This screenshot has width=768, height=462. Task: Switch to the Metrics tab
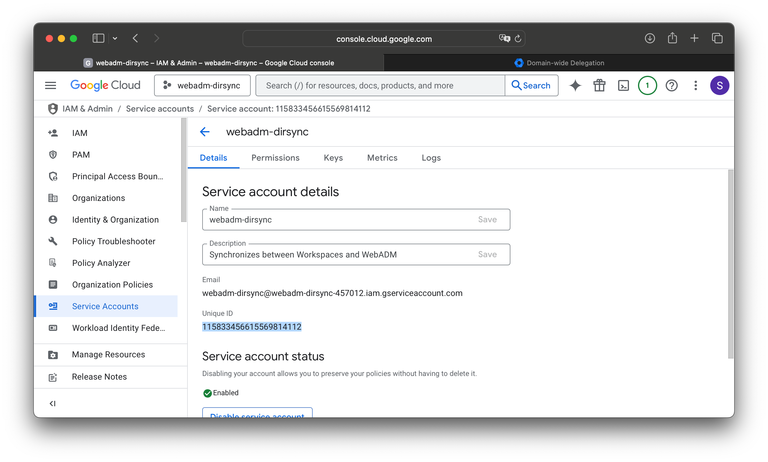382,158
